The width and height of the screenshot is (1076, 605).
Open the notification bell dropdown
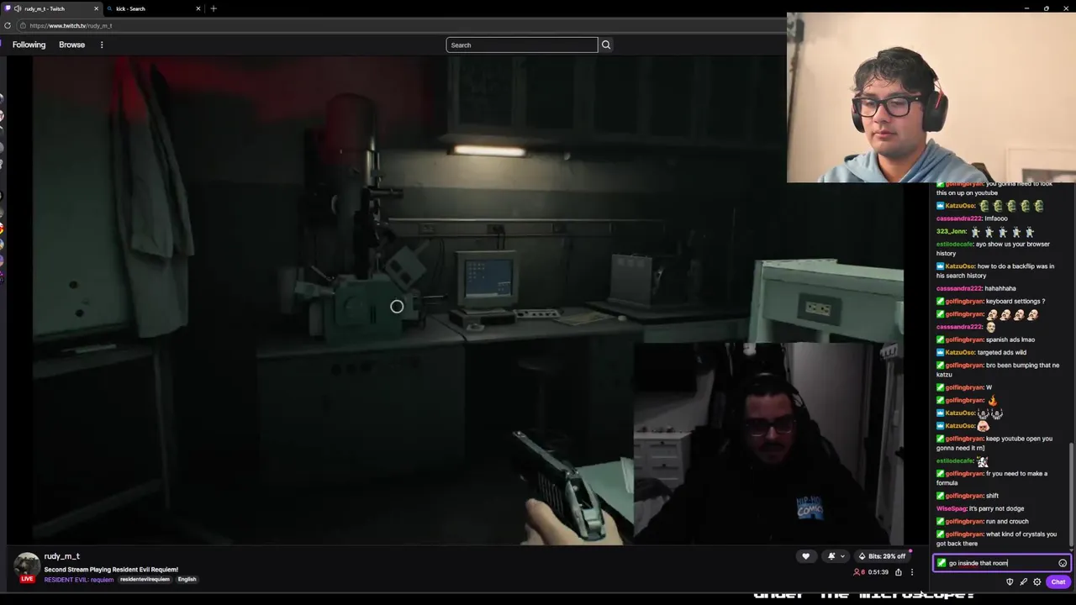pyautogui.click(x=836, y=556)
